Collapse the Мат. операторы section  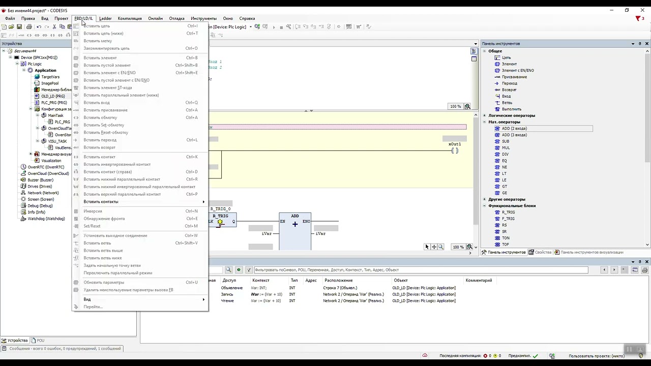coord(484,122)
